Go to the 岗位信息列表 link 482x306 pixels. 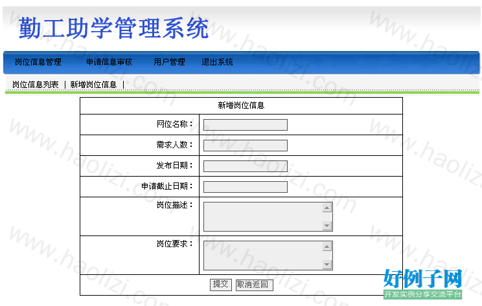tap(36, 84)
